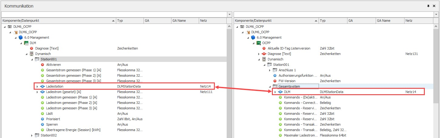This screenshot has width=440, height=138.
Task: Select the Netz131 cell
Action: (x=411, y=54)
